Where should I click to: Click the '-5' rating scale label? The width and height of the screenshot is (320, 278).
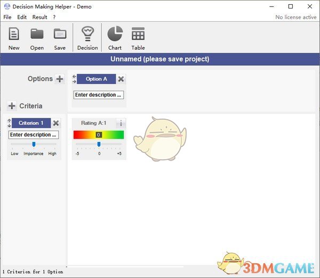click(x=77, y=154)
